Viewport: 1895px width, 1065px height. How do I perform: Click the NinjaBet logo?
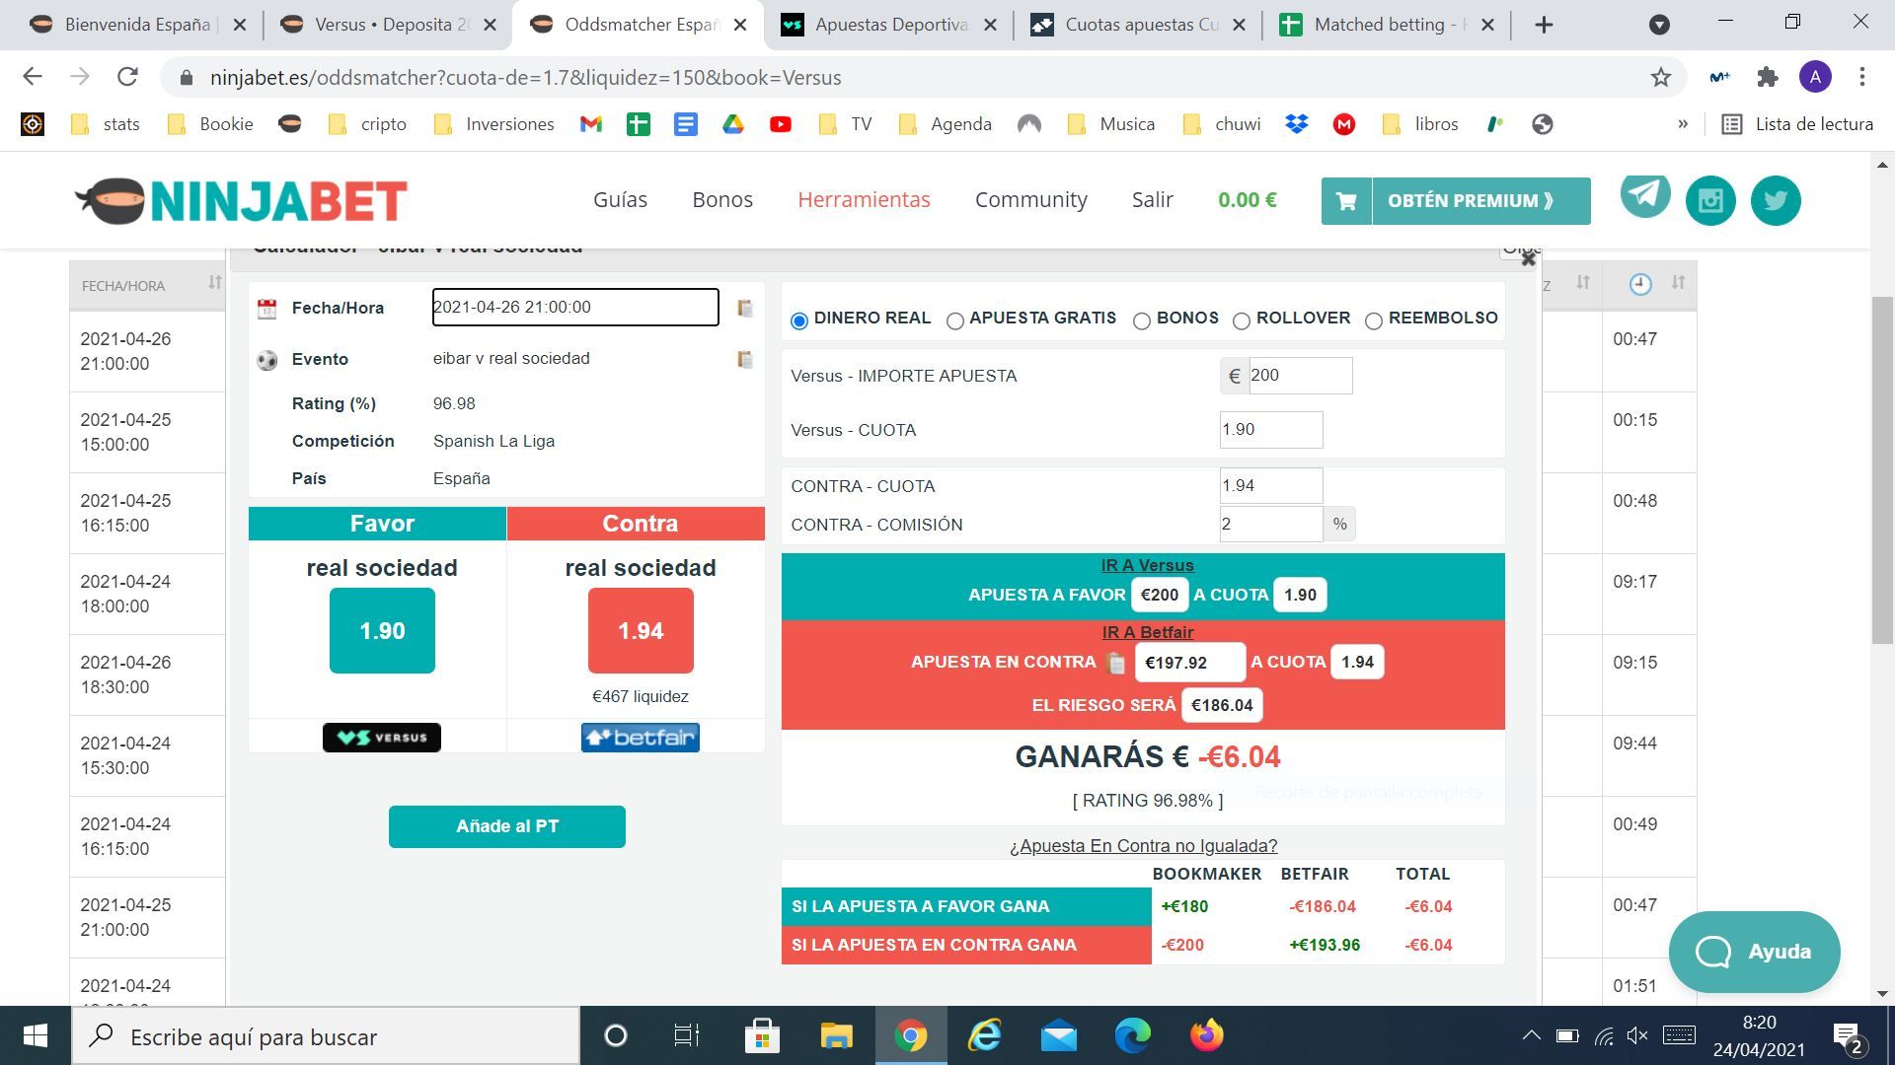coord(242,201)
